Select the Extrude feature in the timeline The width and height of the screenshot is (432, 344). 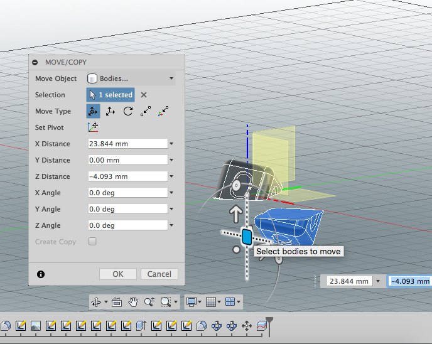coord(141,326)
